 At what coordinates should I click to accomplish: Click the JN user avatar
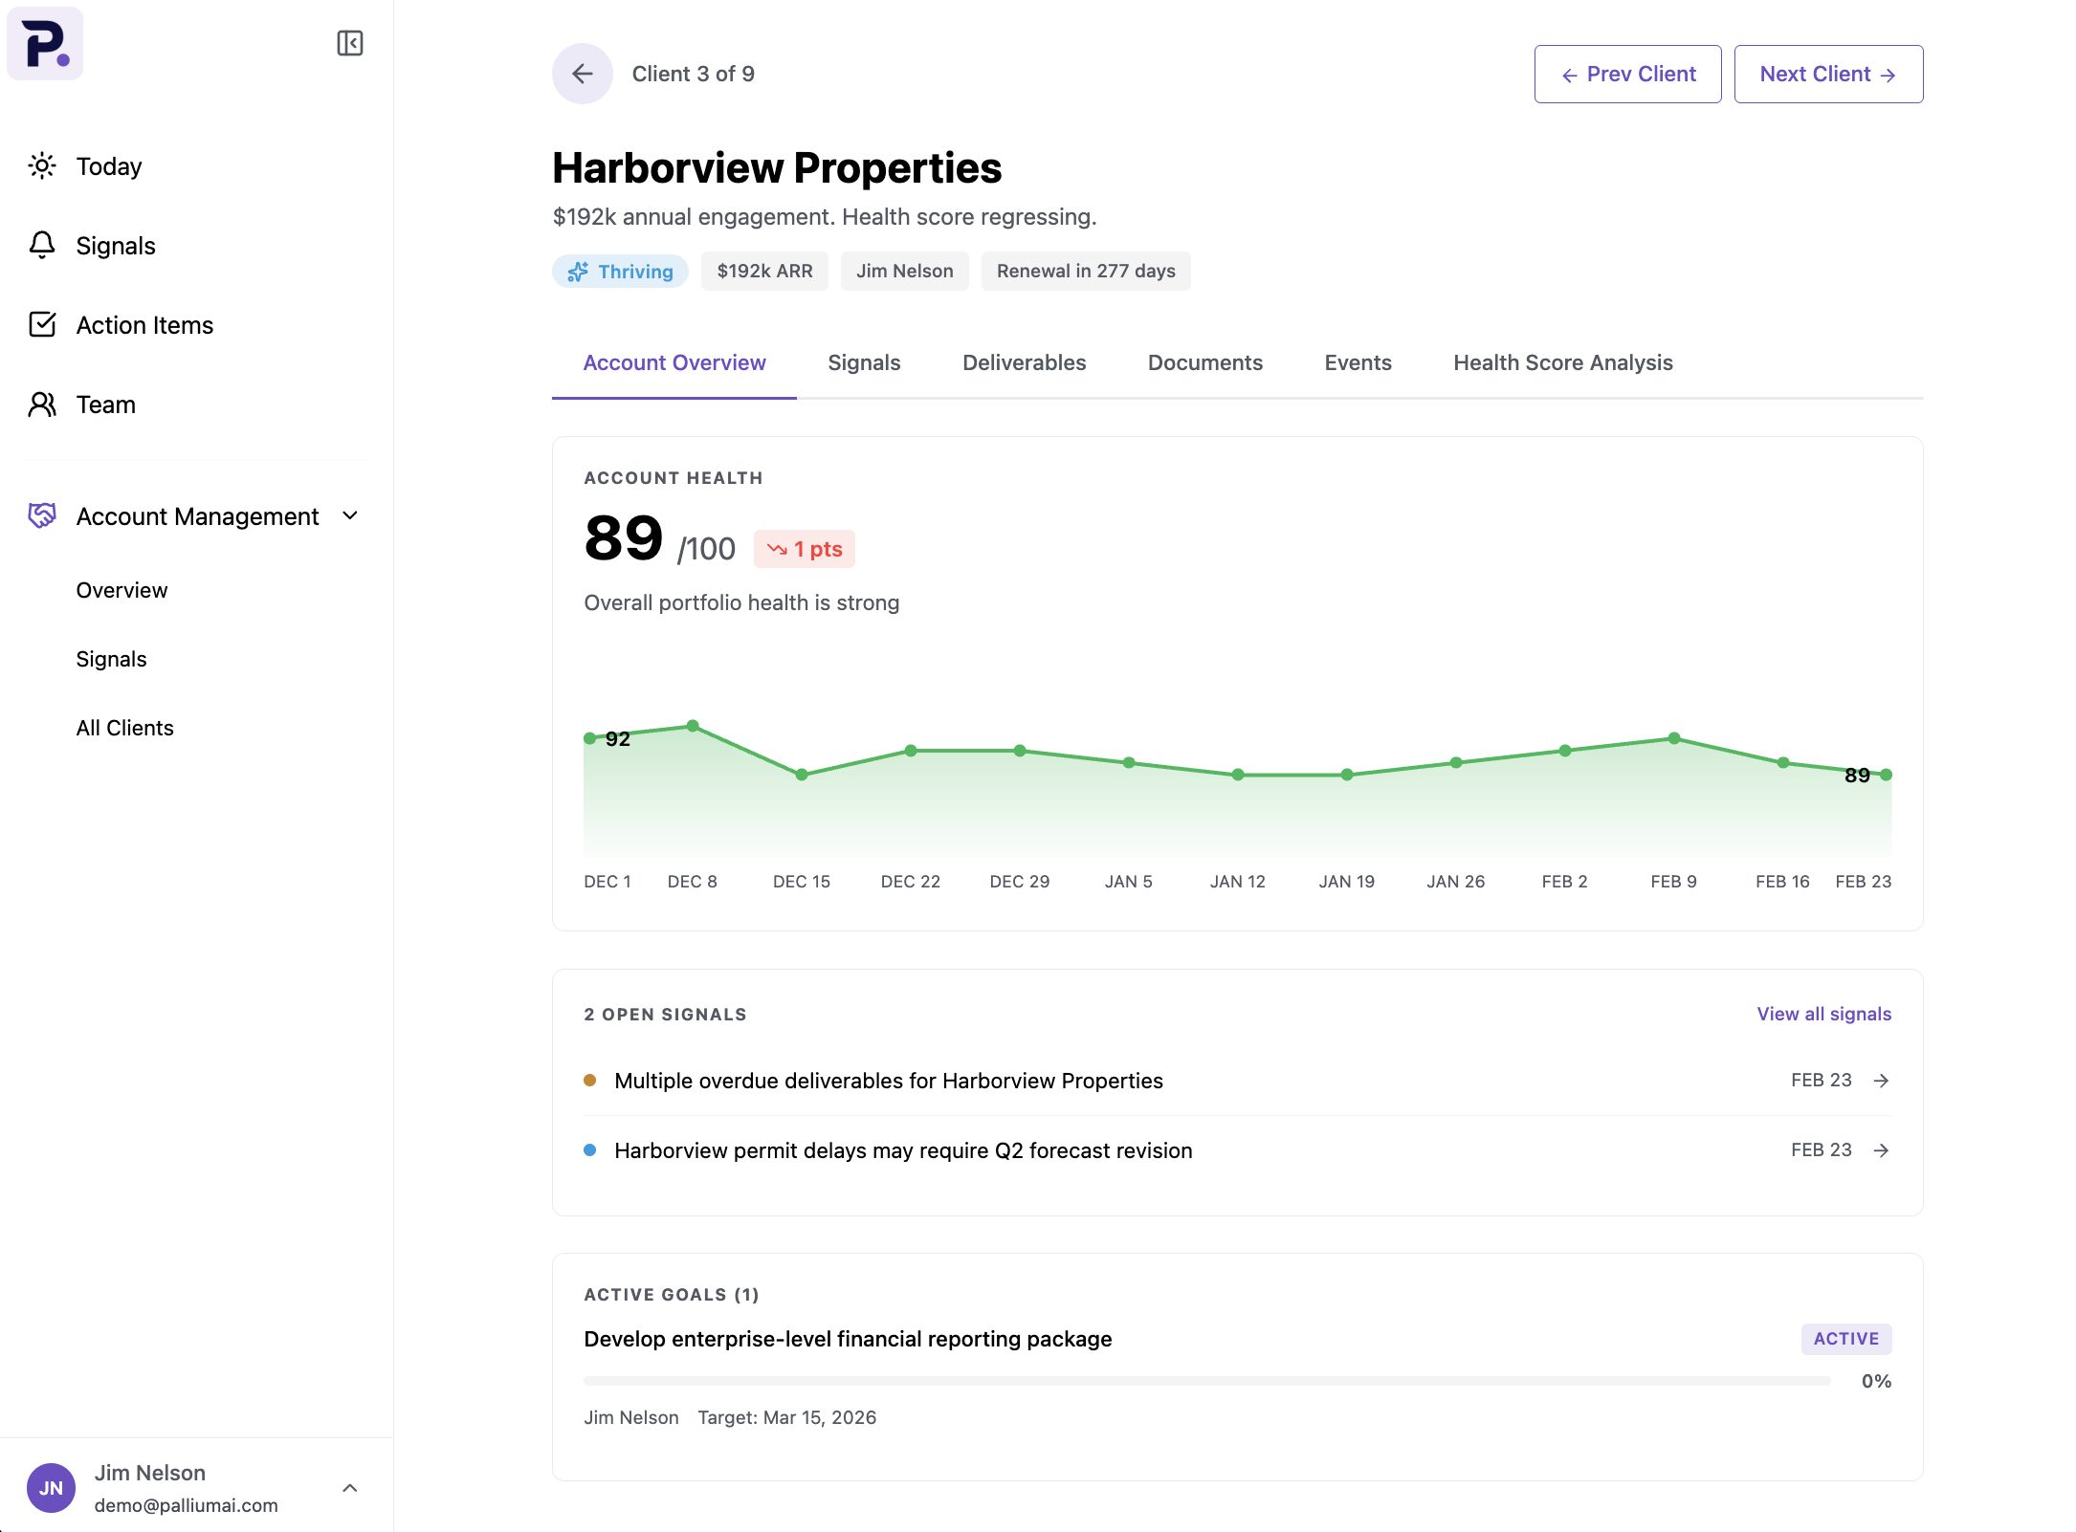52,1488
